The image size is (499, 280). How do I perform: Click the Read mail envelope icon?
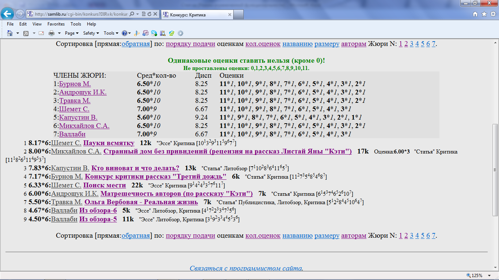point(41,33)
